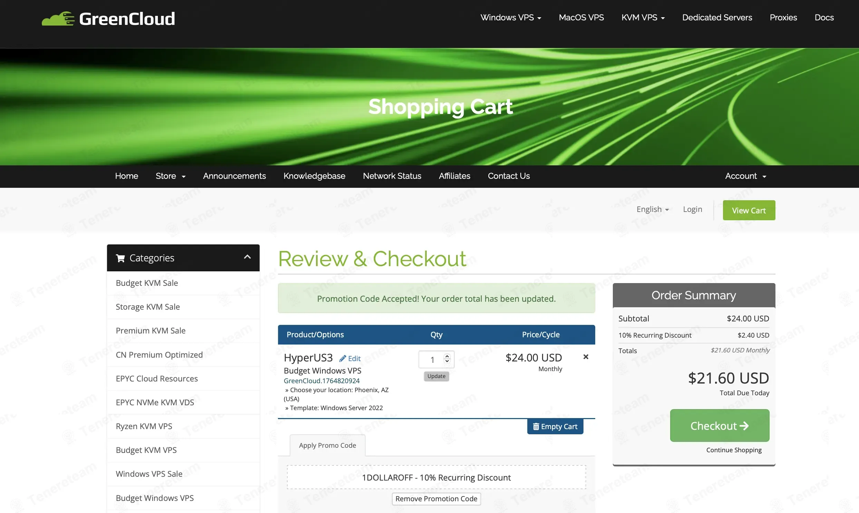Collapse the Categories panel chevron
This screenshot has height=513, width=859.
(x=247, y=257)
